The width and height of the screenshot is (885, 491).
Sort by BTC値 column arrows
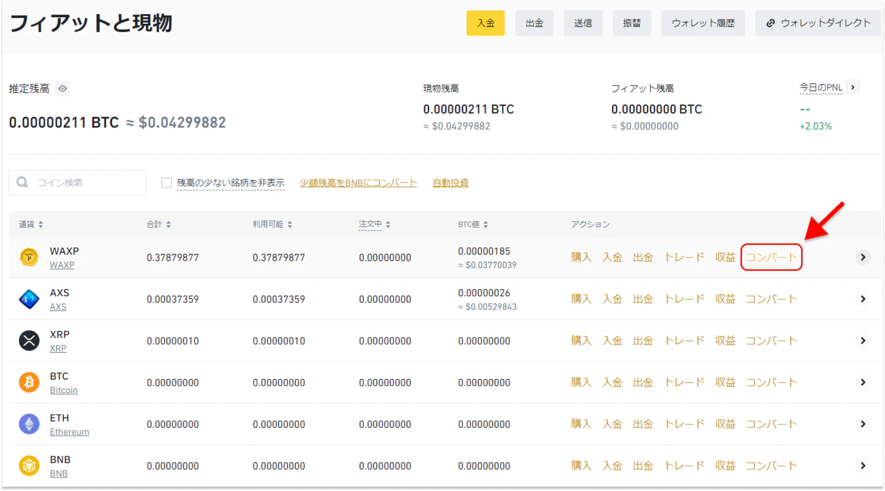[x=486, y=224]
